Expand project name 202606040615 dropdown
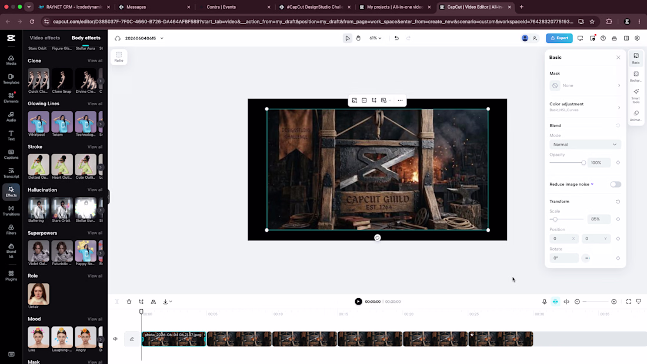The image size is (647, 364). [162, 38]
